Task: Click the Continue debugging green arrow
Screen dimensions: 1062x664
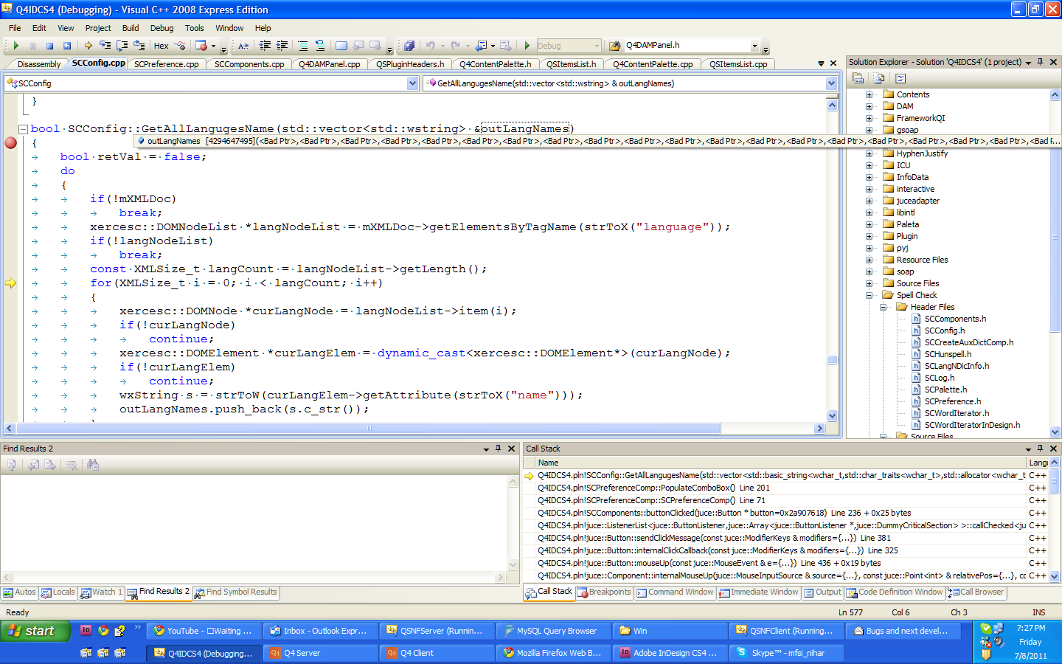Action: pyautogui.click(x=16, y=46)
